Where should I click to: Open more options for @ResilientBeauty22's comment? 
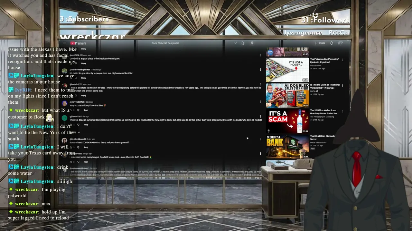260,139
